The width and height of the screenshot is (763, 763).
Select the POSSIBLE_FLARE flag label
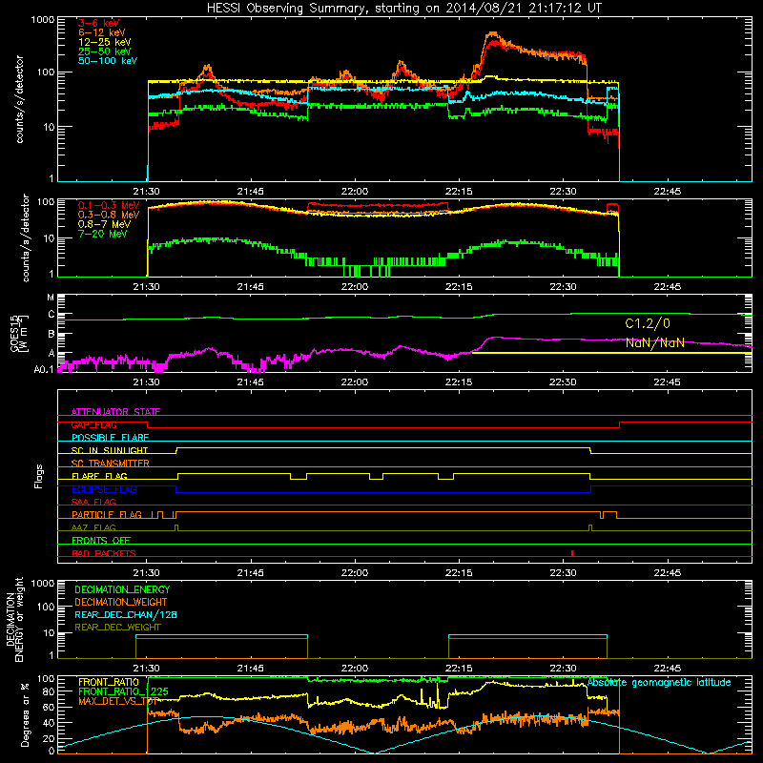110,438
